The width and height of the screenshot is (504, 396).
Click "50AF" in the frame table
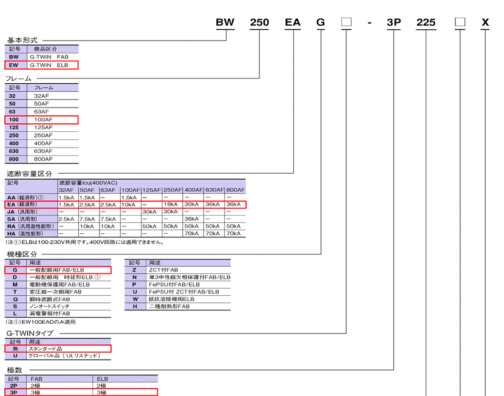41,103
